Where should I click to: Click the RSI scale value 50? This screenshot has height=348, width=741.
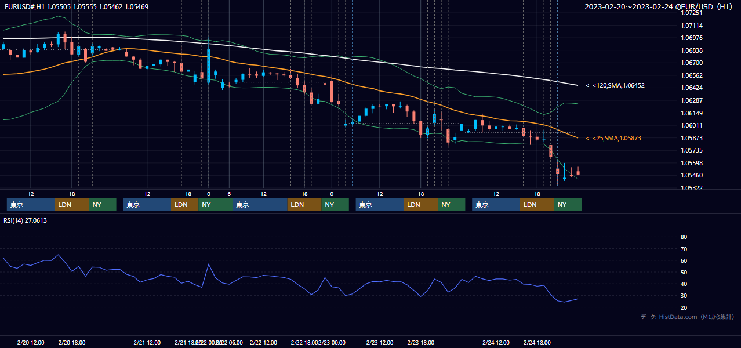click(684, 272)
